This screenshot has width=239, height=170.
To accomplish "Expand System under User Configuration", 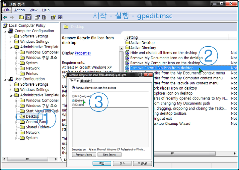I will pyautogui.click(x=16, y=138).
